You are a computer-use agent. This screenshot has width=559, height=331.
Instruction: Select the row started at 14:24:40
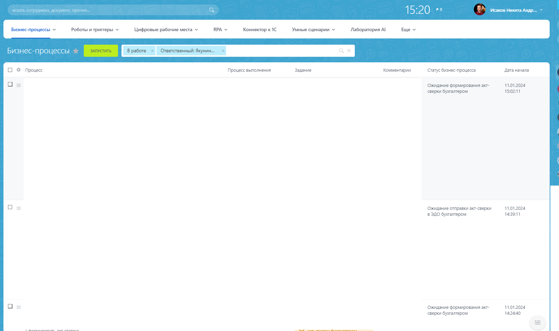[x=10, y=306]
